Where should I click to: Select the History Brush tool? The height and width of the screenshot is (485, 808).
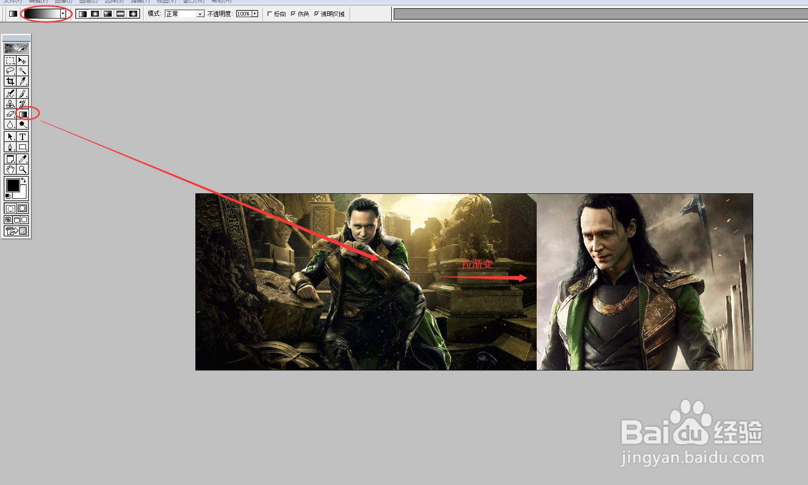click(23, 104)
